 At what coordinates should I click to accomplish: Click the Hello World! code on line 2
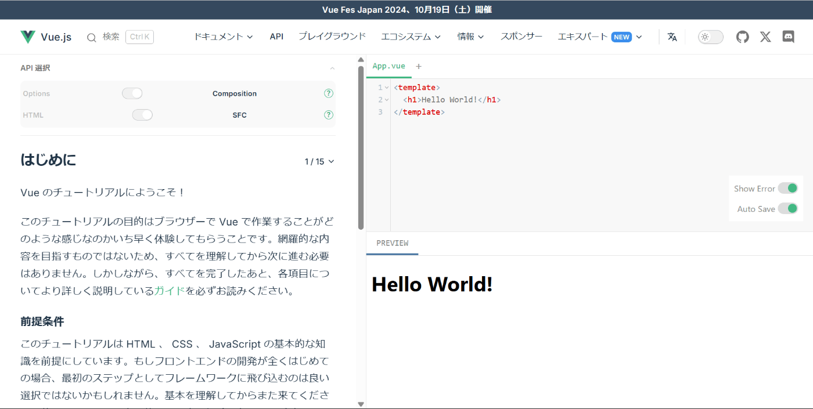[449, 100]
